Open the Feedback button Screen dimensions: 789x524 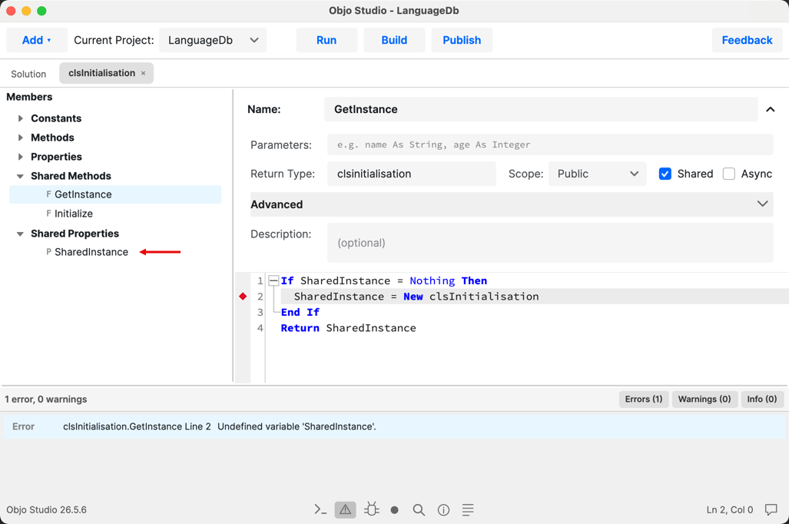[747, 40]
